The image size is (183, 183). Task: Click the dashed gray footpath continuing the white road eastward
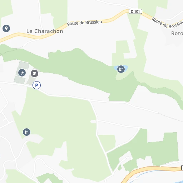click(x=170, y=117)
